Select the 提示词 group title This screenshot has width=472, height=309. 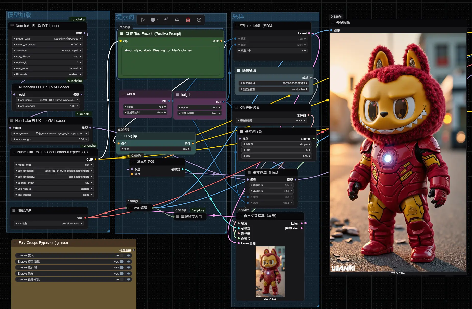pyautogui.click(x=125, y=17)
